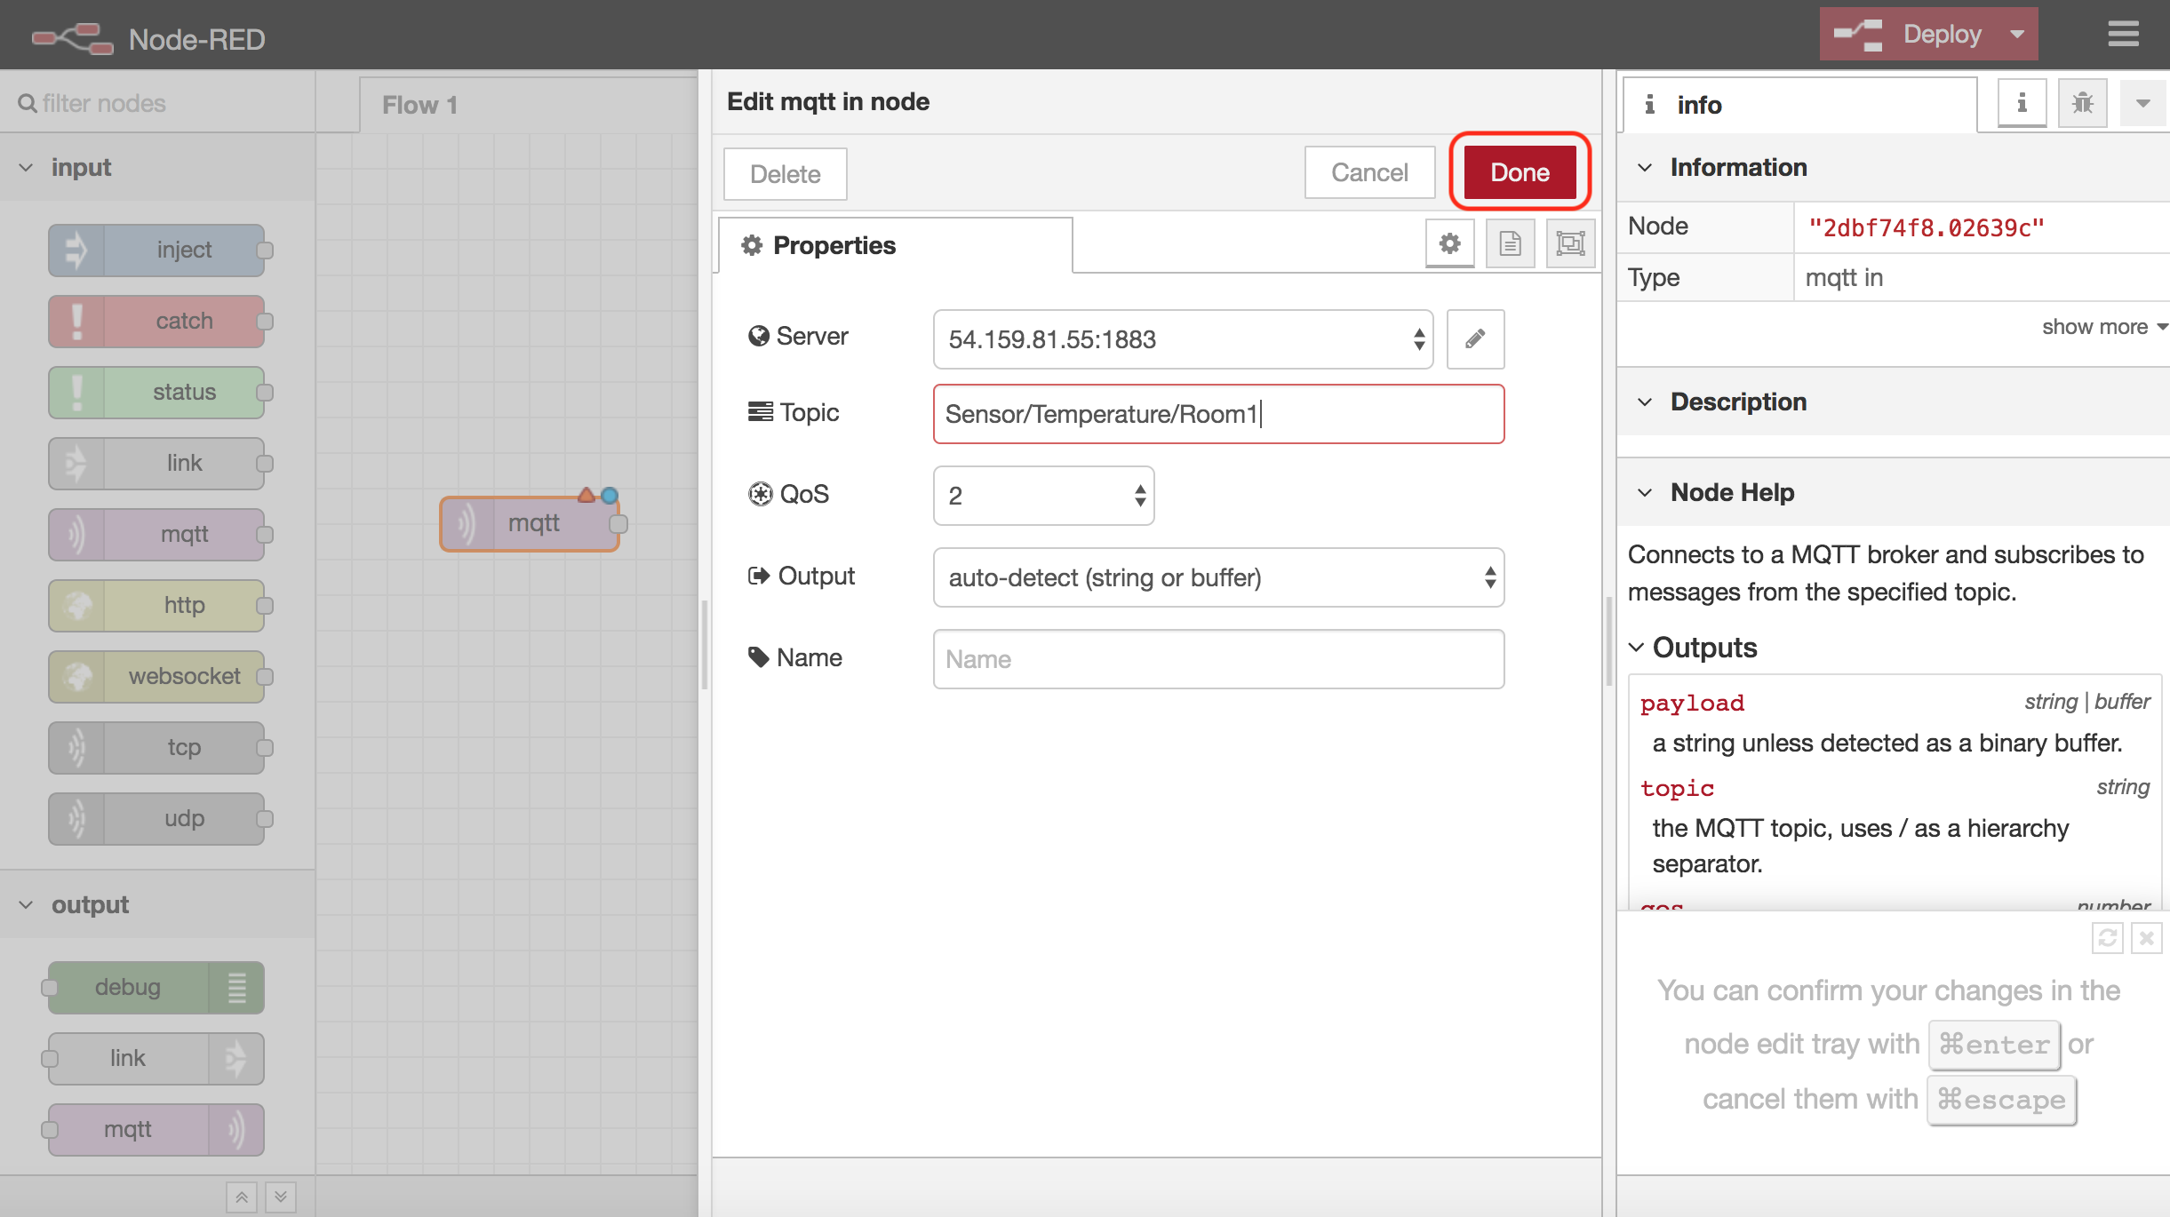The width and height of the screenshot is (2170, 1217).
Task: Show node description document icon
Action: coord(1510,243)
